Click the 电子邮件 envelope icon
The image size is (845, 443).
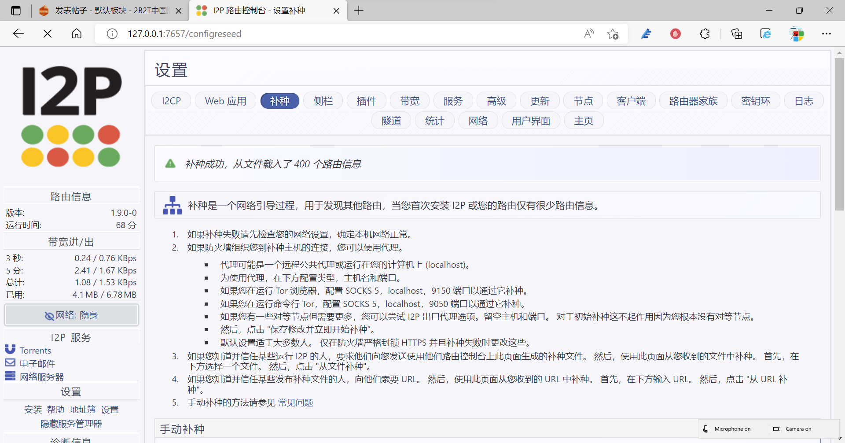tap(10, 362)
